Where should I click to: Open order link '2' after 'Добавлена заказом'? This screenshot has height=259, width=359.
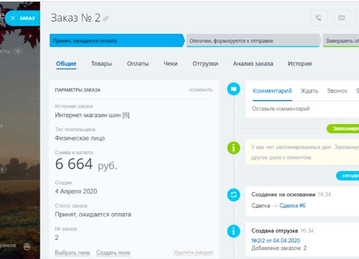tap(305, 248)
